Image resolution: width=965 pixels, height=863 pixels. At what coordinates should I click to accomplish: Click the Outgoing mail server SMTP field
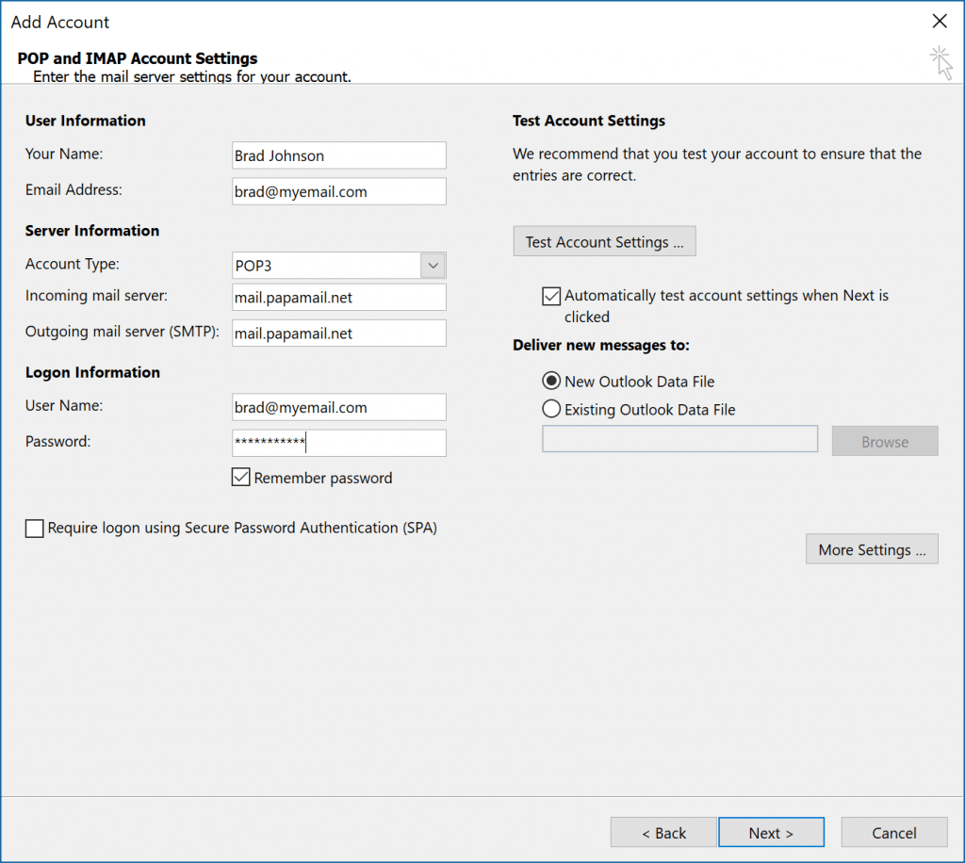pyautogui.click(x=338, y=333)
